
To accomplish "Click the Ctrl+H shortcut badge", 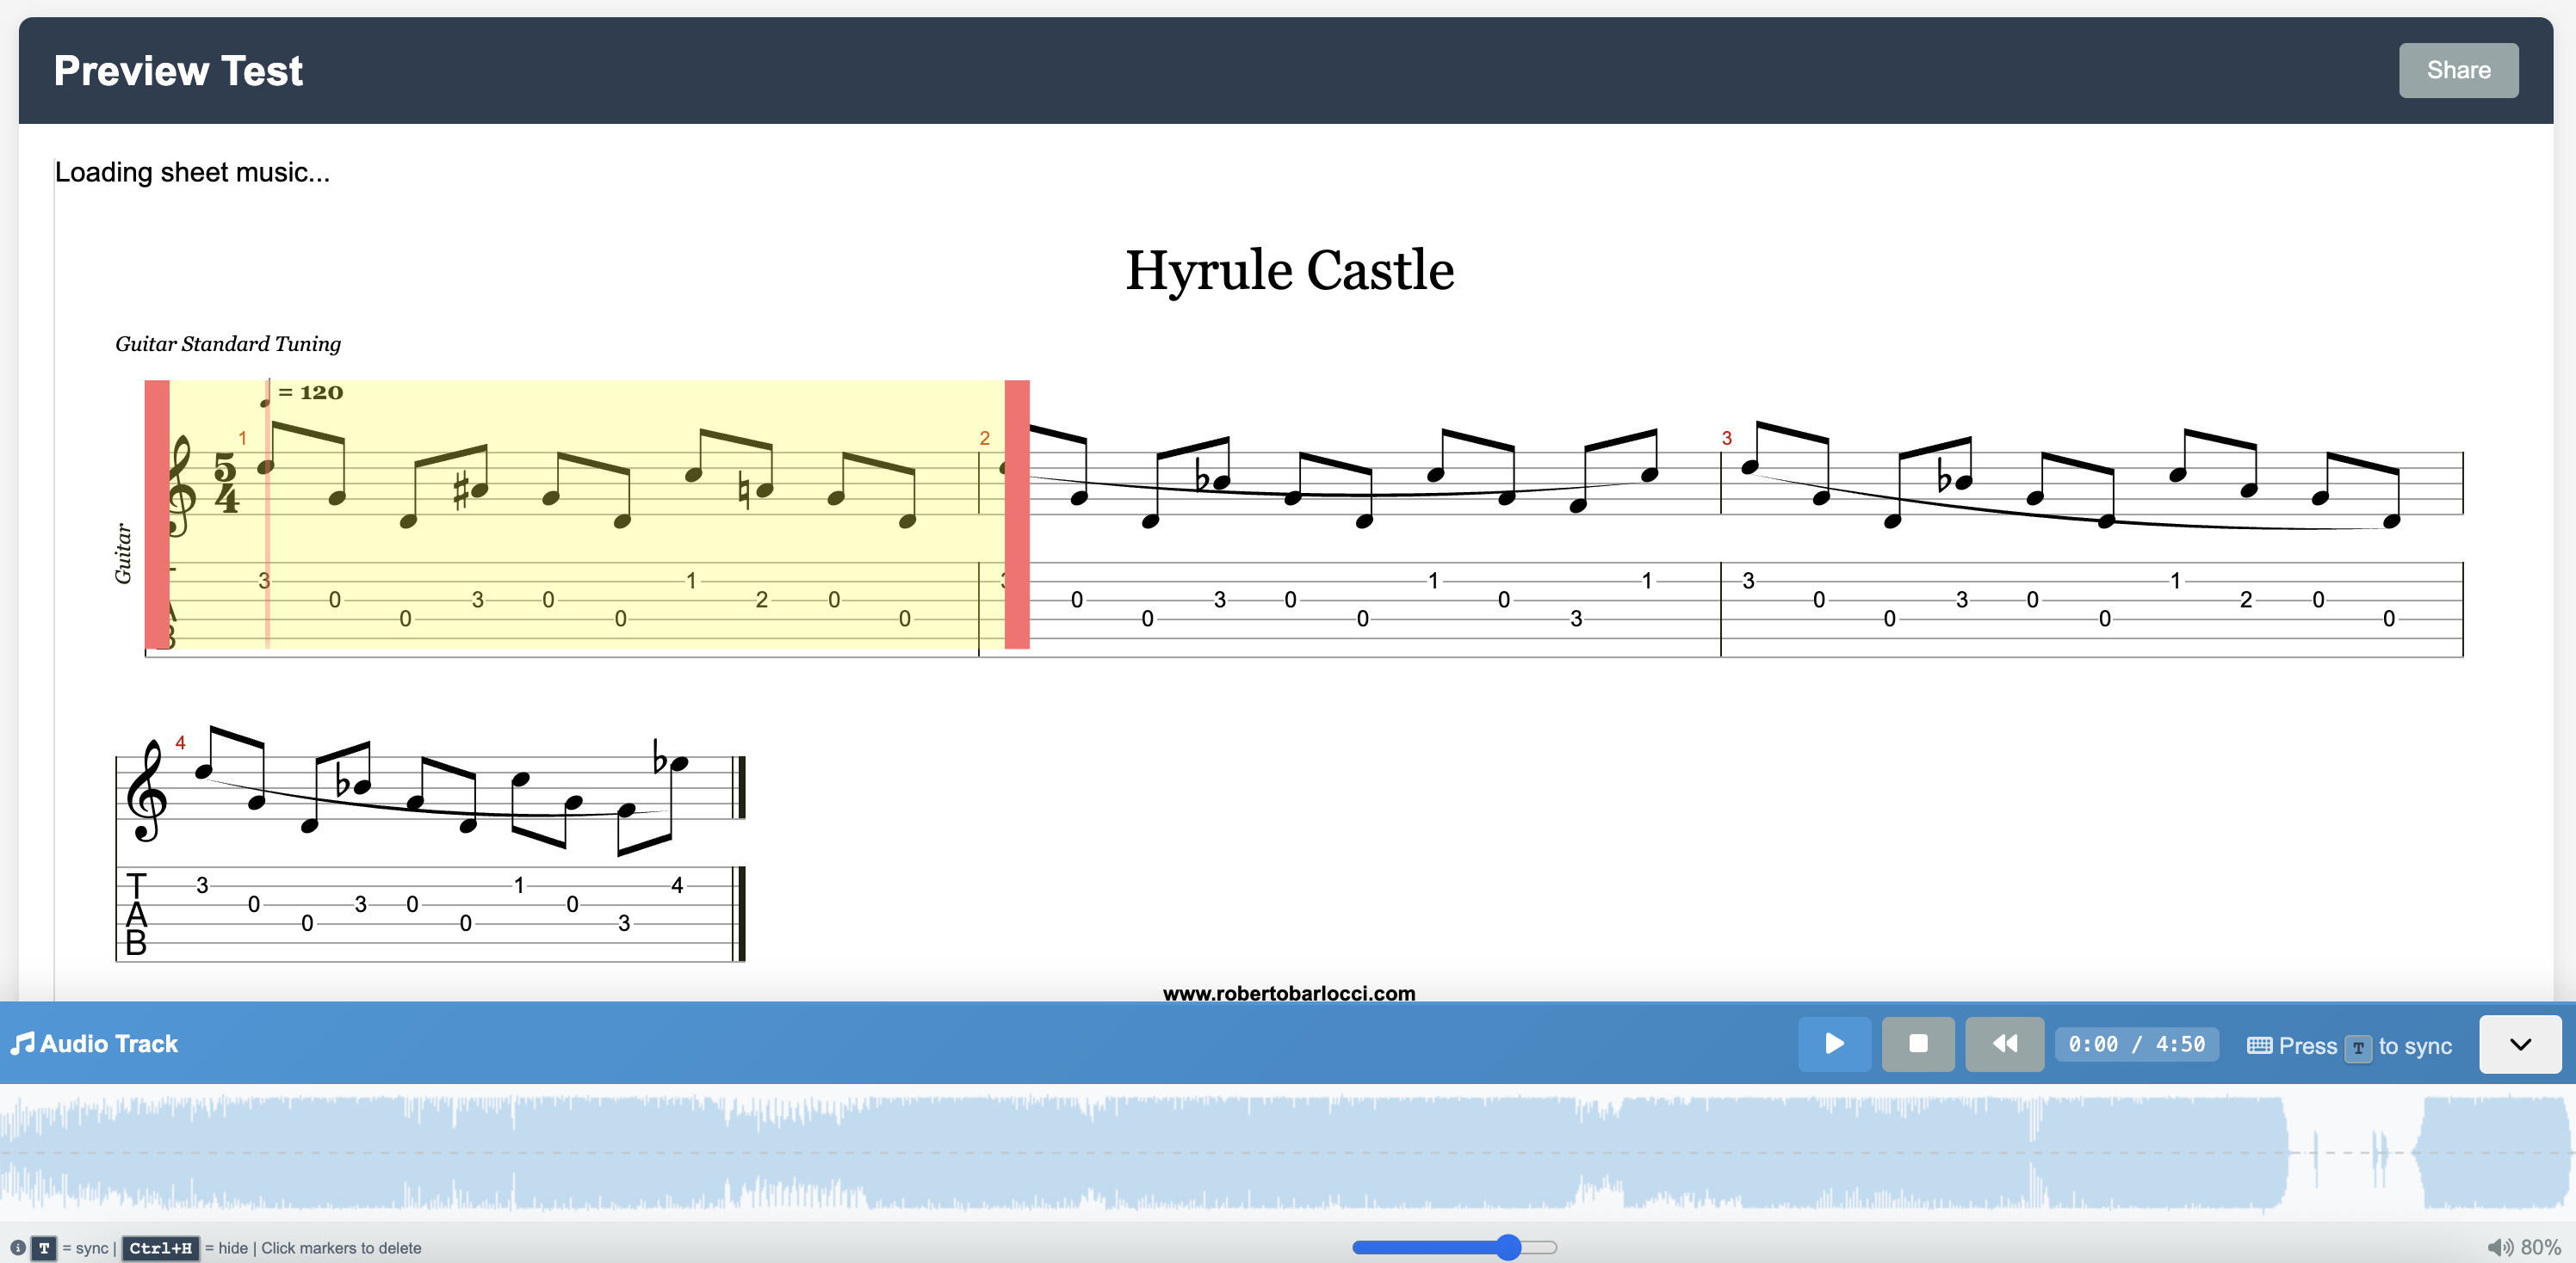I will tap(160, 1247).
